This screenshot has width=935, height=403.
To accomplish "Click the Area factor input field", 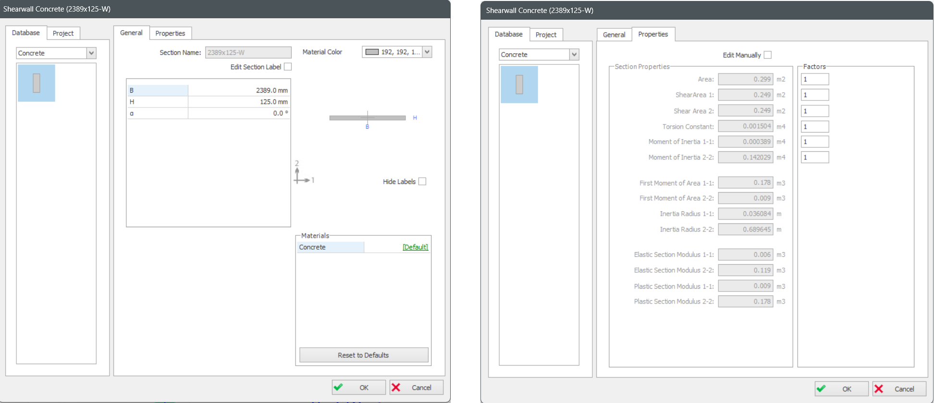I will click(x=814, y=79).
